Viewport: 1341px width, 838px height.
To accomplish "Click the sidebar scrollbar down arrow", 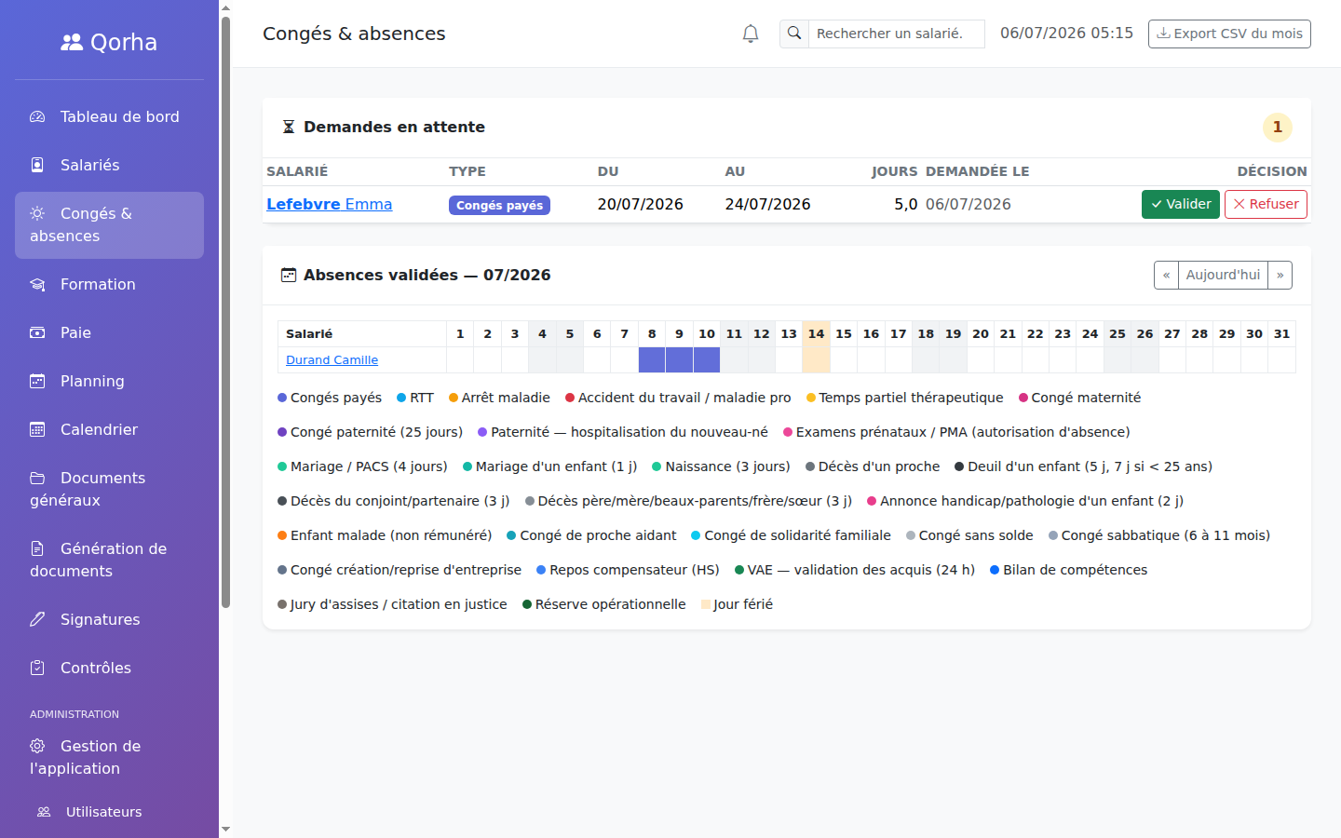I will (225, 829).
